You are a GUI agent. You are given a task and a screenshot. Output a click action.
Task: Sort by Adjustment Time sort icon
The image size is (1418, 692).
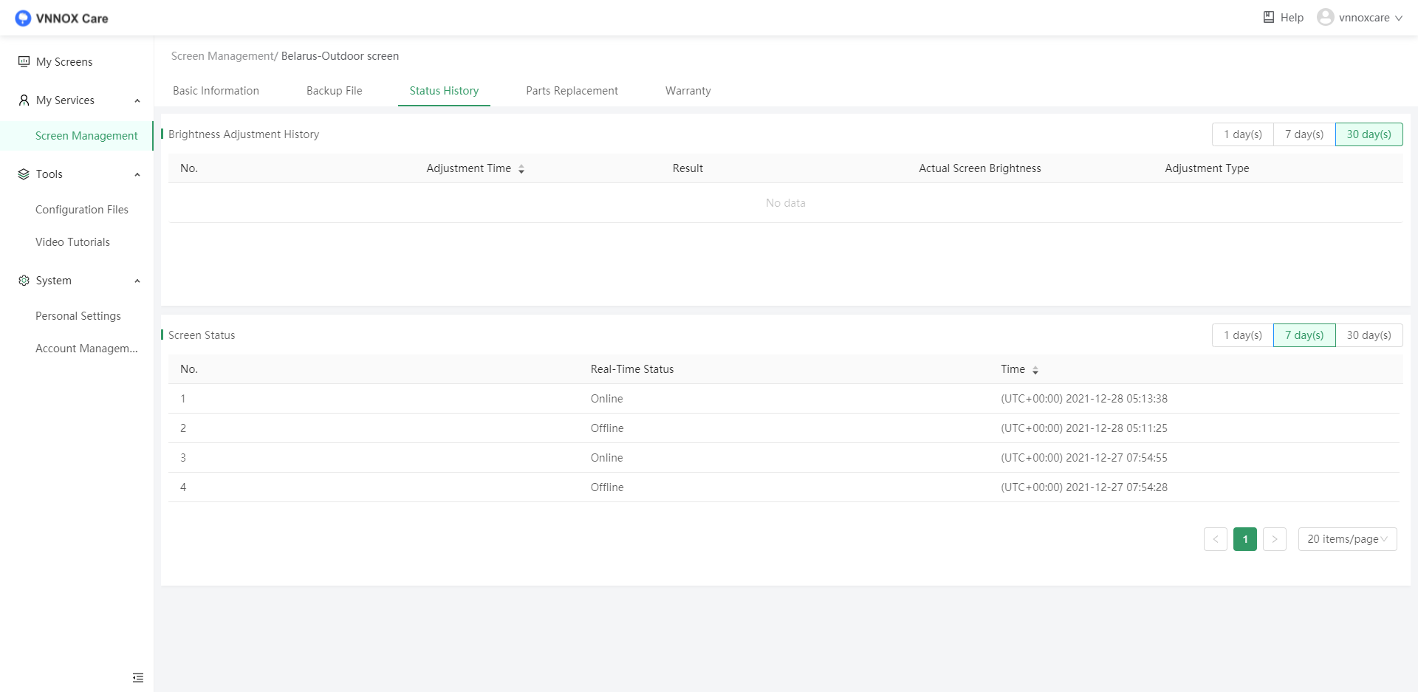tap(521, 169)
